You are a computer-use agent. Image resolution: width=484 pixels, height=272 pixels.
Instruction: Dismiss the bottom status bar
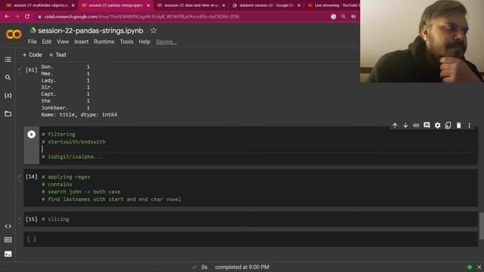coord(479,267)
